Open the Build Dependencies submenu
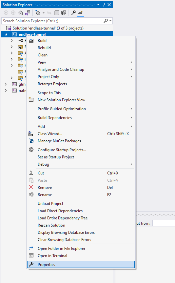The width and height of the screenshot is (175, 283). click(x=81, y=118)
